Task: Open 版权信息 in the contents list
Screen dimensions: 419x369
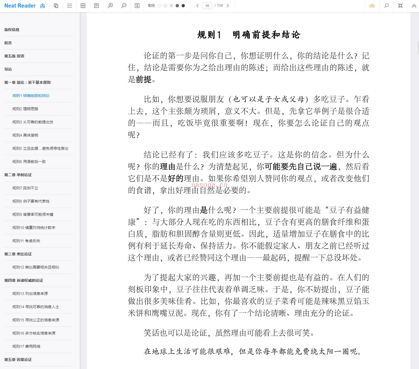Action: 12,30
